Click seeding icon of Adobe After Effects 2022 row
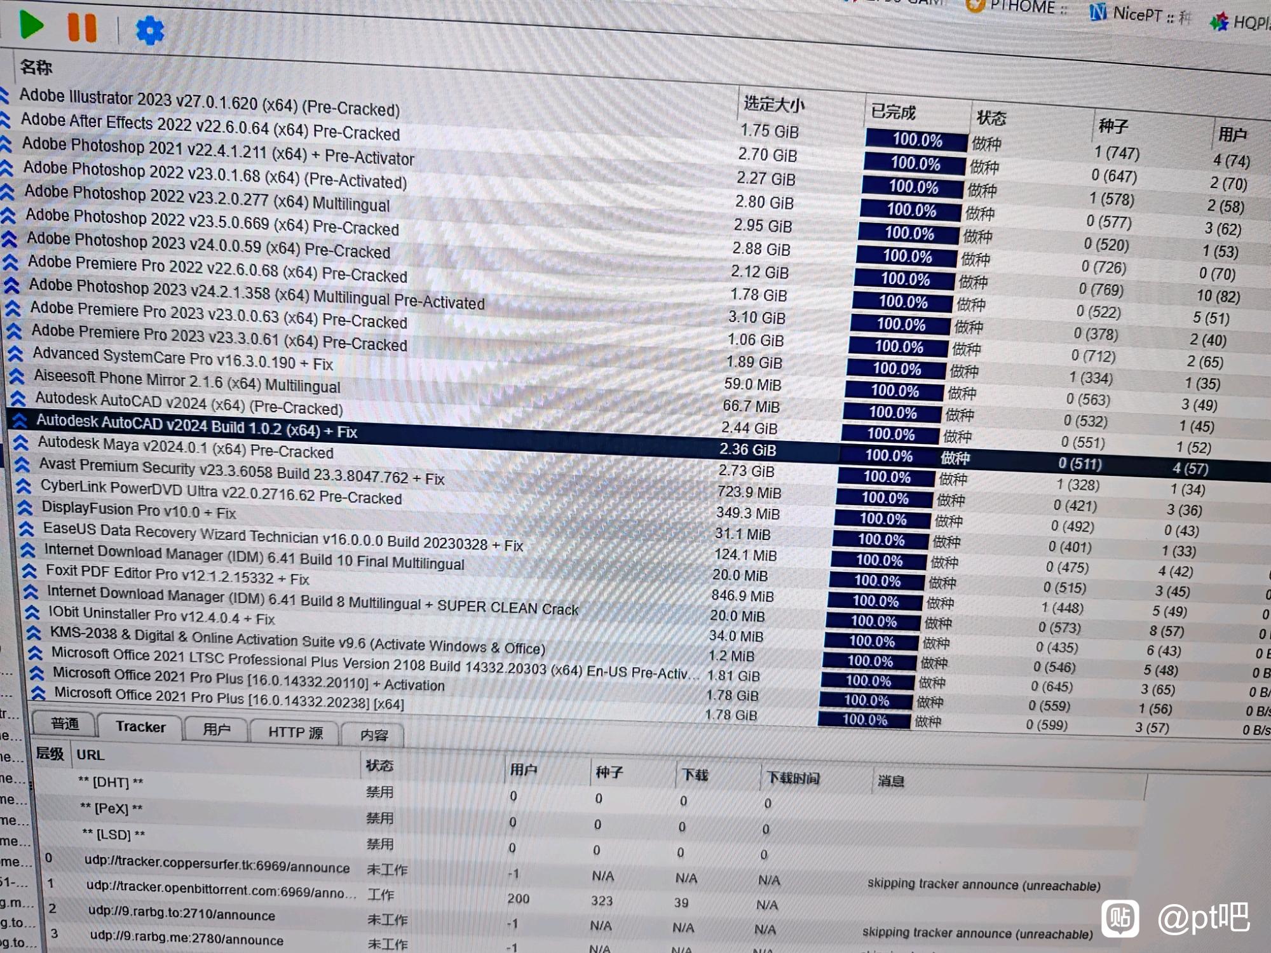The image size is (1271, 953). (x=5, y=119)
